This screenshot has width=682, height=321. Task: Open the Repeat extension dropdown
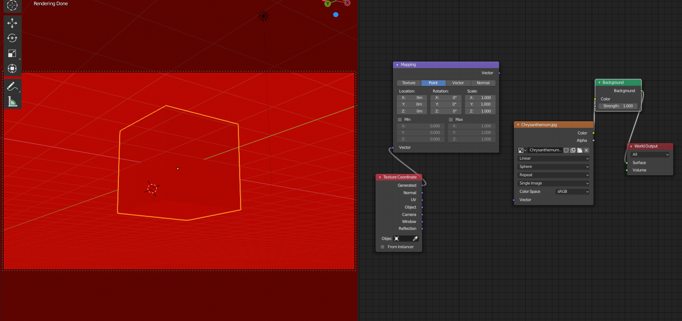coord(554,175)
